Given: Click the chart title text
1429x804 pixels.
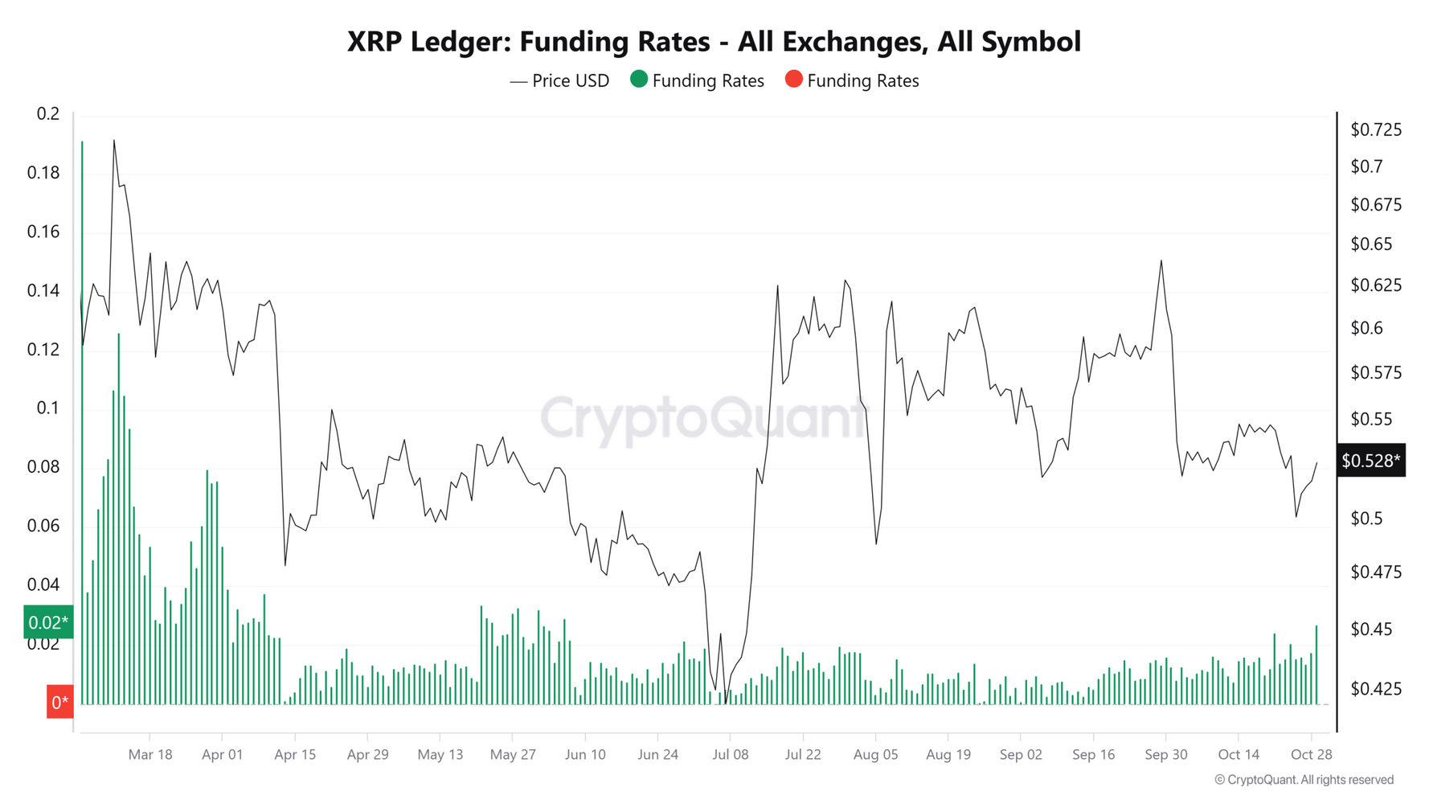Looking at the screenshot, I should pos(714,42).
